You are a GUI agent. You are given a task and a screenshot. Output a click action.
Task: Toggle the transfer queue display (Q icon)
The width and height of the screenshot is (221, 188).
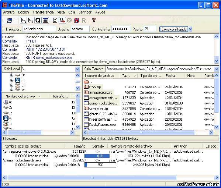(38, 21)
